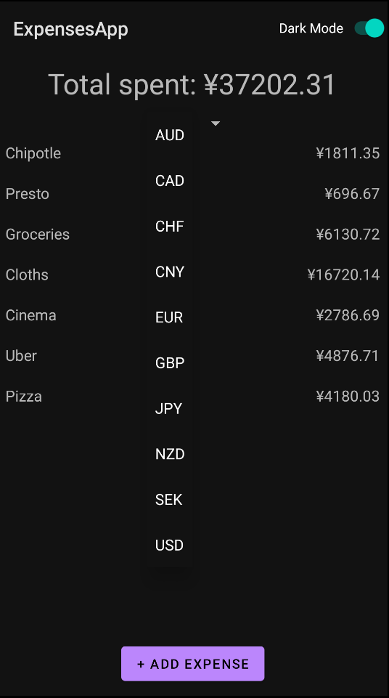
Task: Choose CNY currency option
Action: point(170,272)
